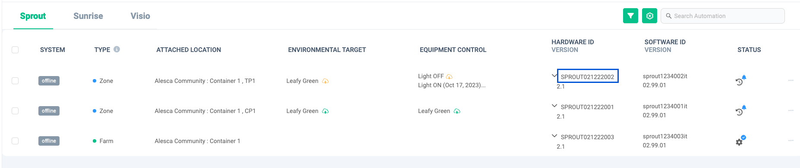Click the info icon next to TYPE
Screen dimensions: 800x168
(x=117, y=49)
